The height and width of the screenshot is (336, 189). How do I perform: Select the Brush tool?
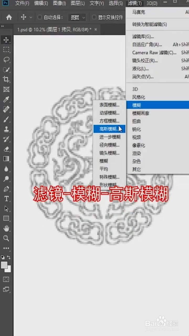(x=6, y=119)
